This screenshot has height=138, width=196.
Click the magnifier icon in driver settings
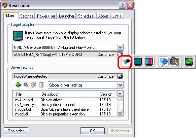[26, 85]
